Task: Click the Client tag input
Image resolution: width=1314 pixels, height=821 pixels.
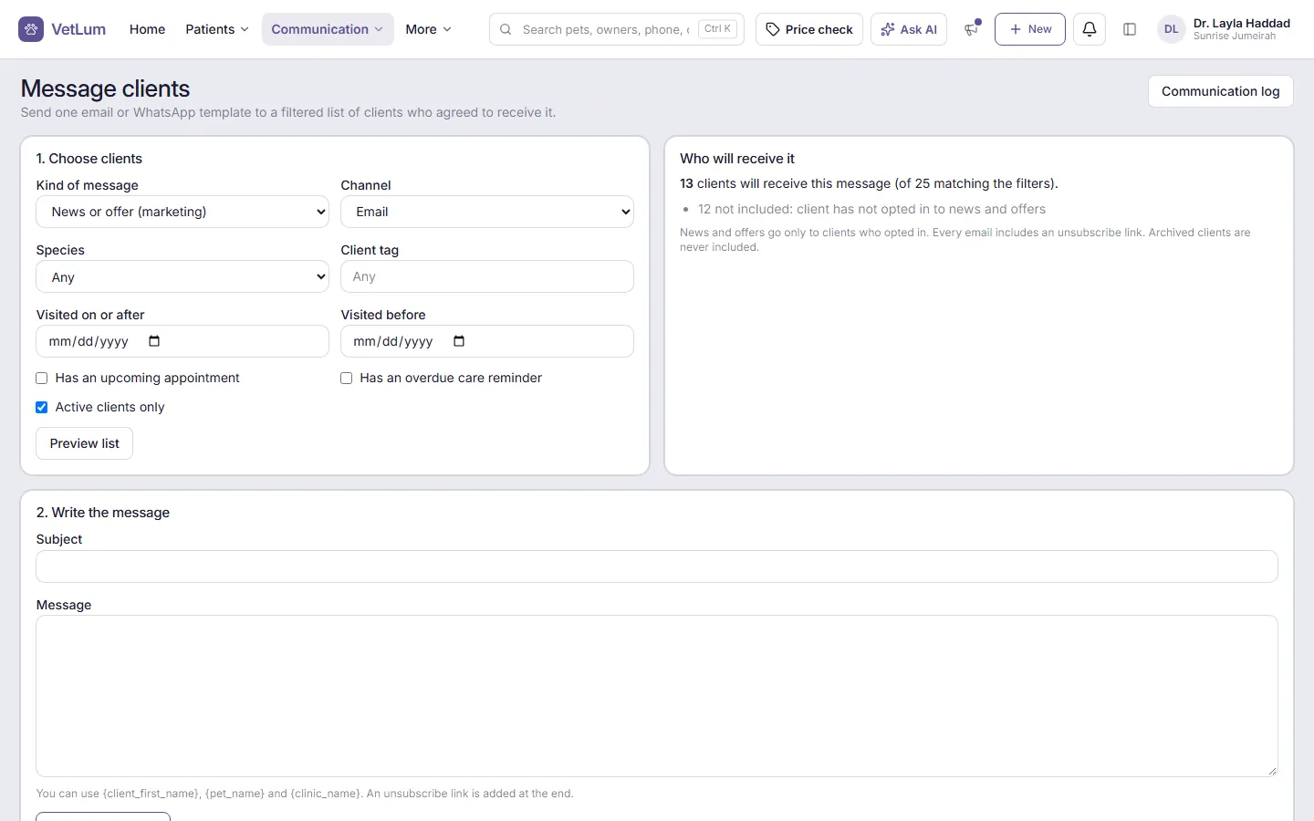Action: 487,276
